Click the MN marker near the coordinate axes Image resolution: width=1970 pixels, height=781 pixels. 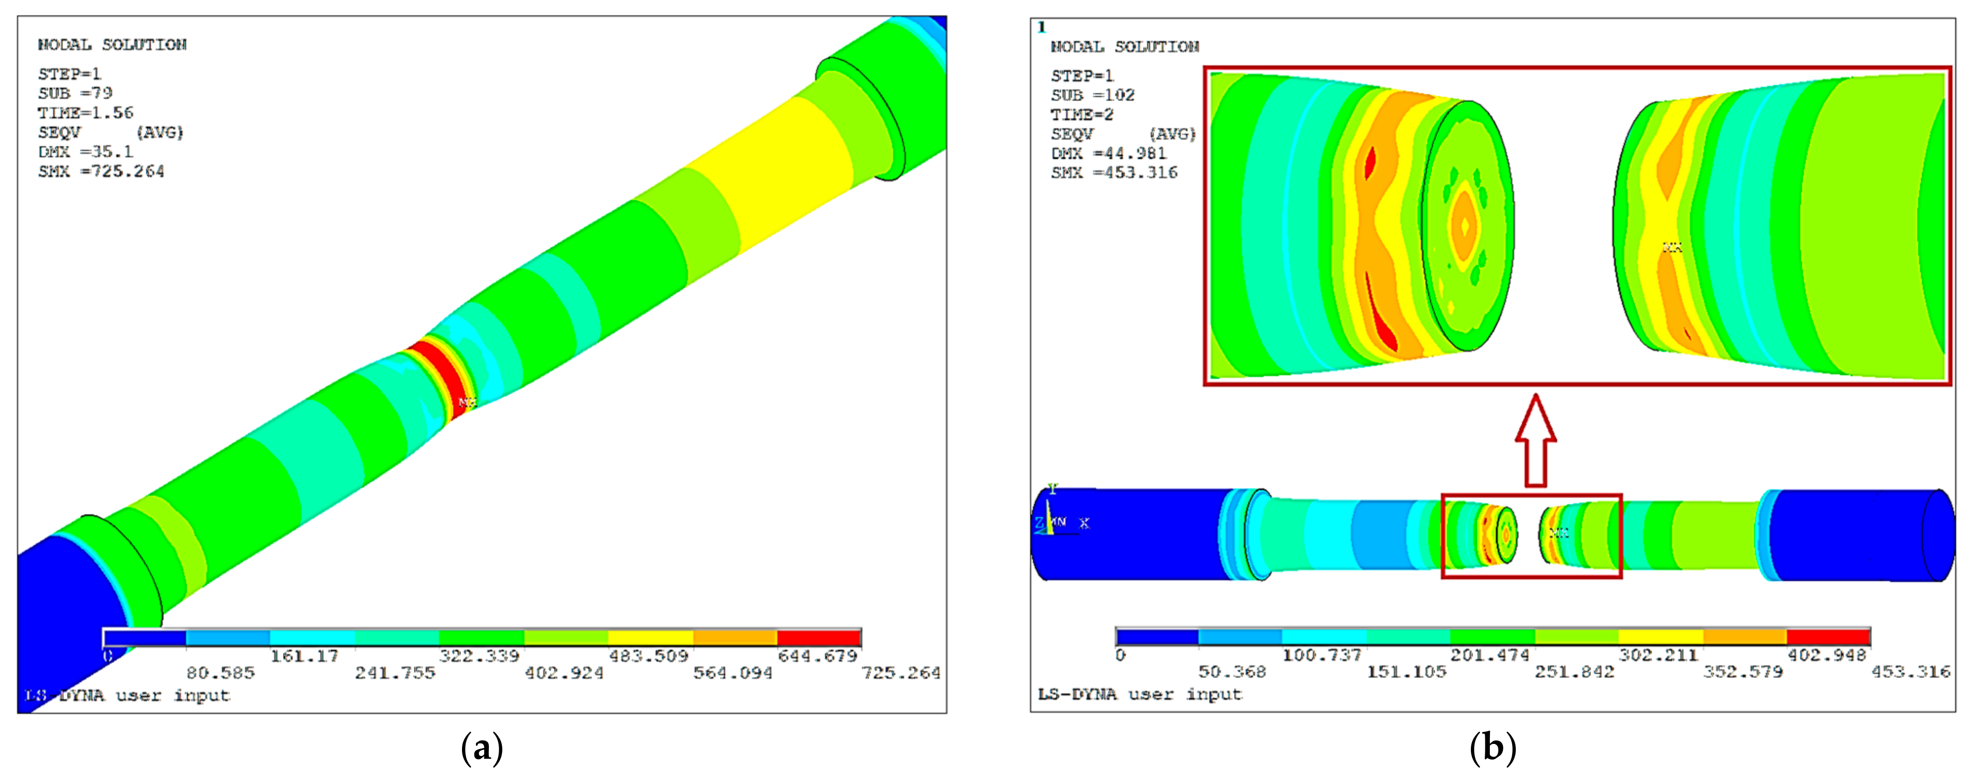coord(1060,522)
